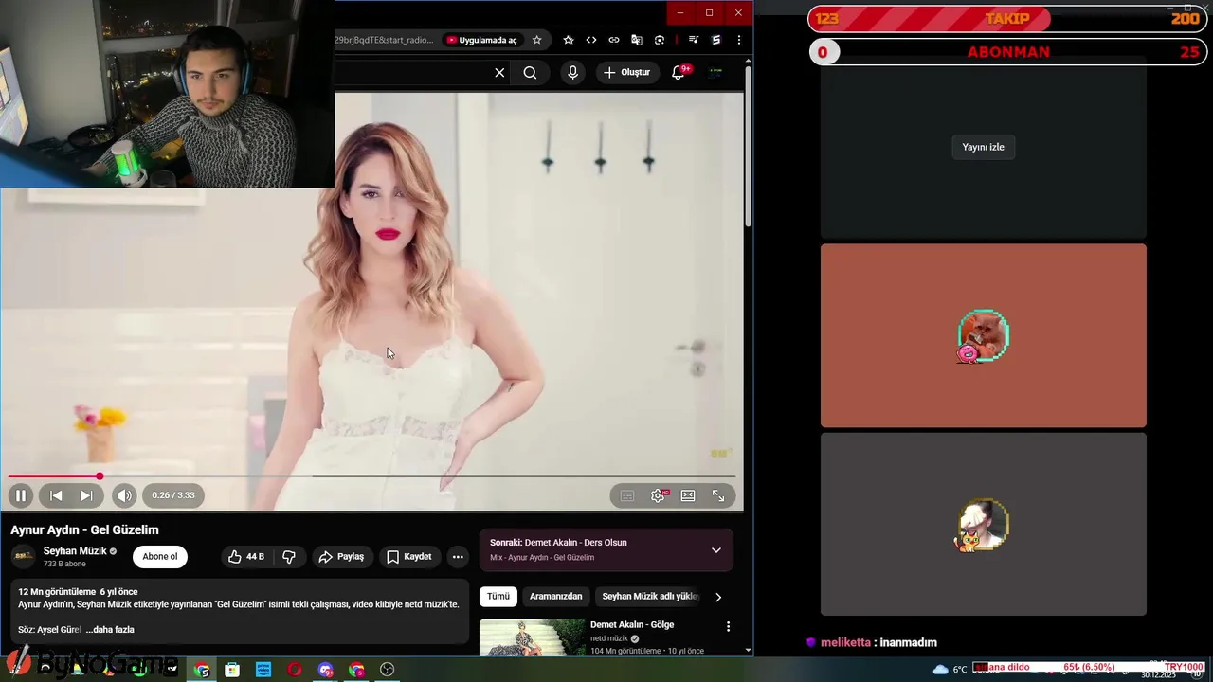
Task: Open Seyhan Müzik channel name link
Action: point(75,551)
